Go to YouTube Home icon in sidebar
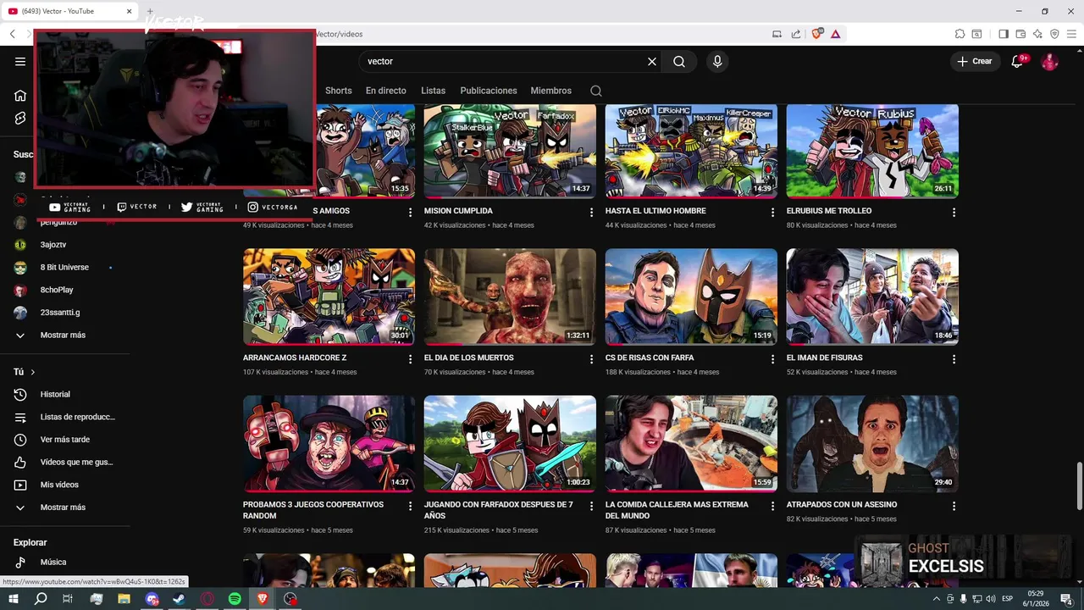The height and width of the screenshot is (610, 1084). click(20, 95)
